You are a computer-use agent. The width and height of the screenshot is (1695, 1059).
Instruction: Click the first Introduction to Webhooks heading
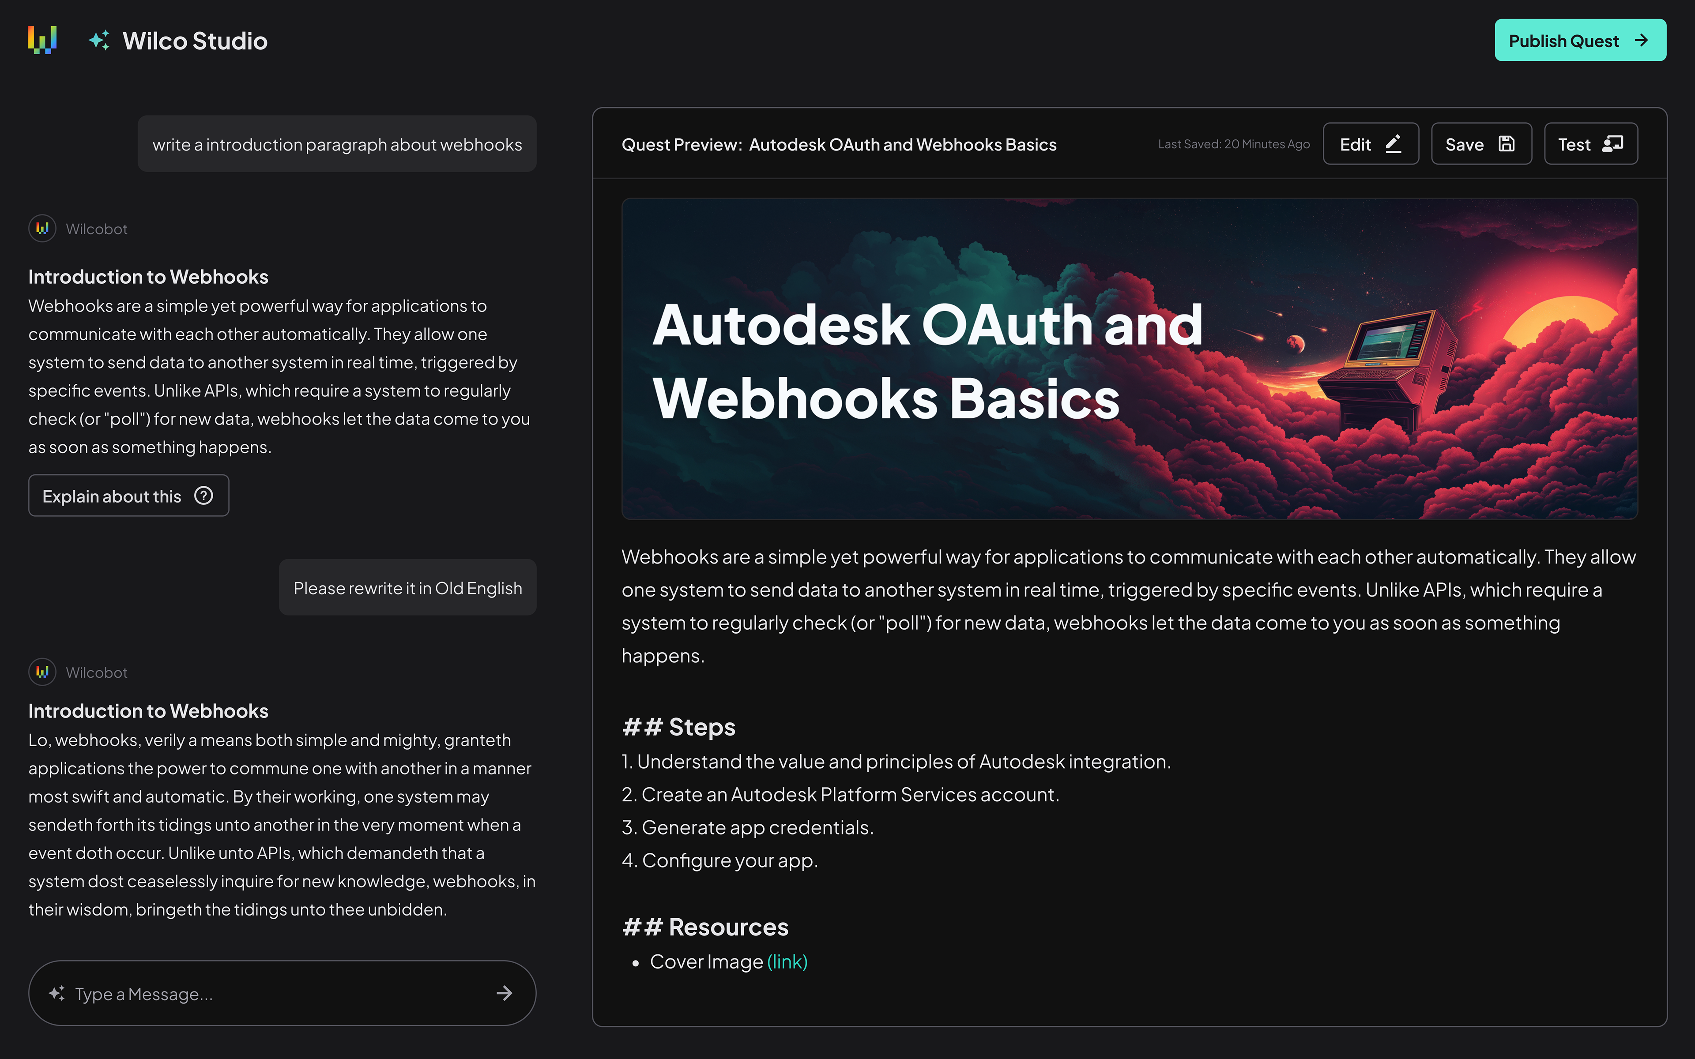[148, 277]
